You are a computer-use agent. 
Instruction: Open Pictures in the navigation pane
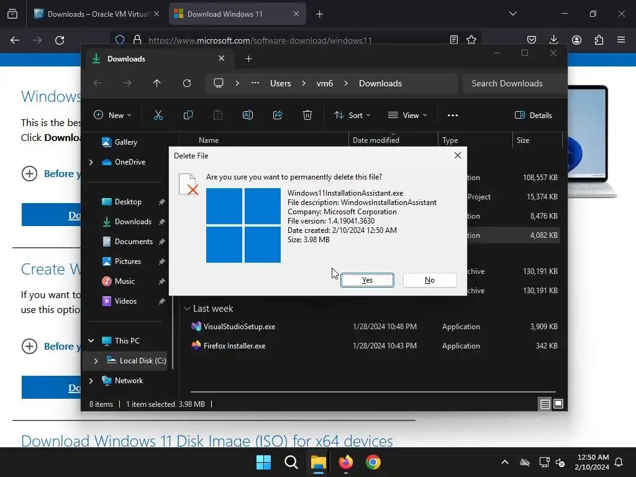point(128,261)
